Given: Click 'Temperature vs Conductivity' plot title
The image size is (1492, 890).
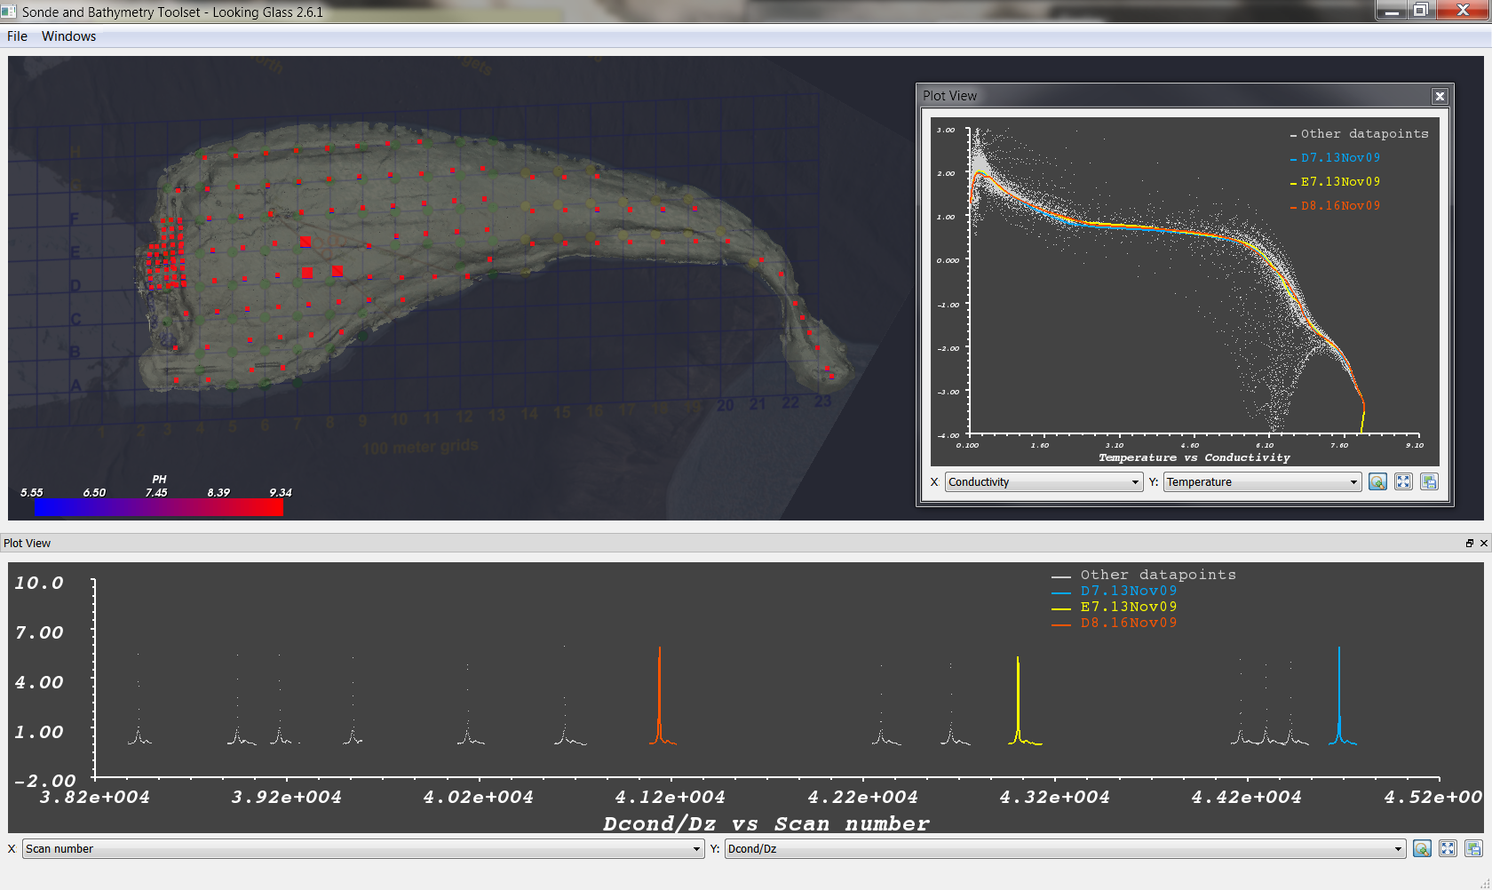Looking at the screenshot, I should [1194, 457].
